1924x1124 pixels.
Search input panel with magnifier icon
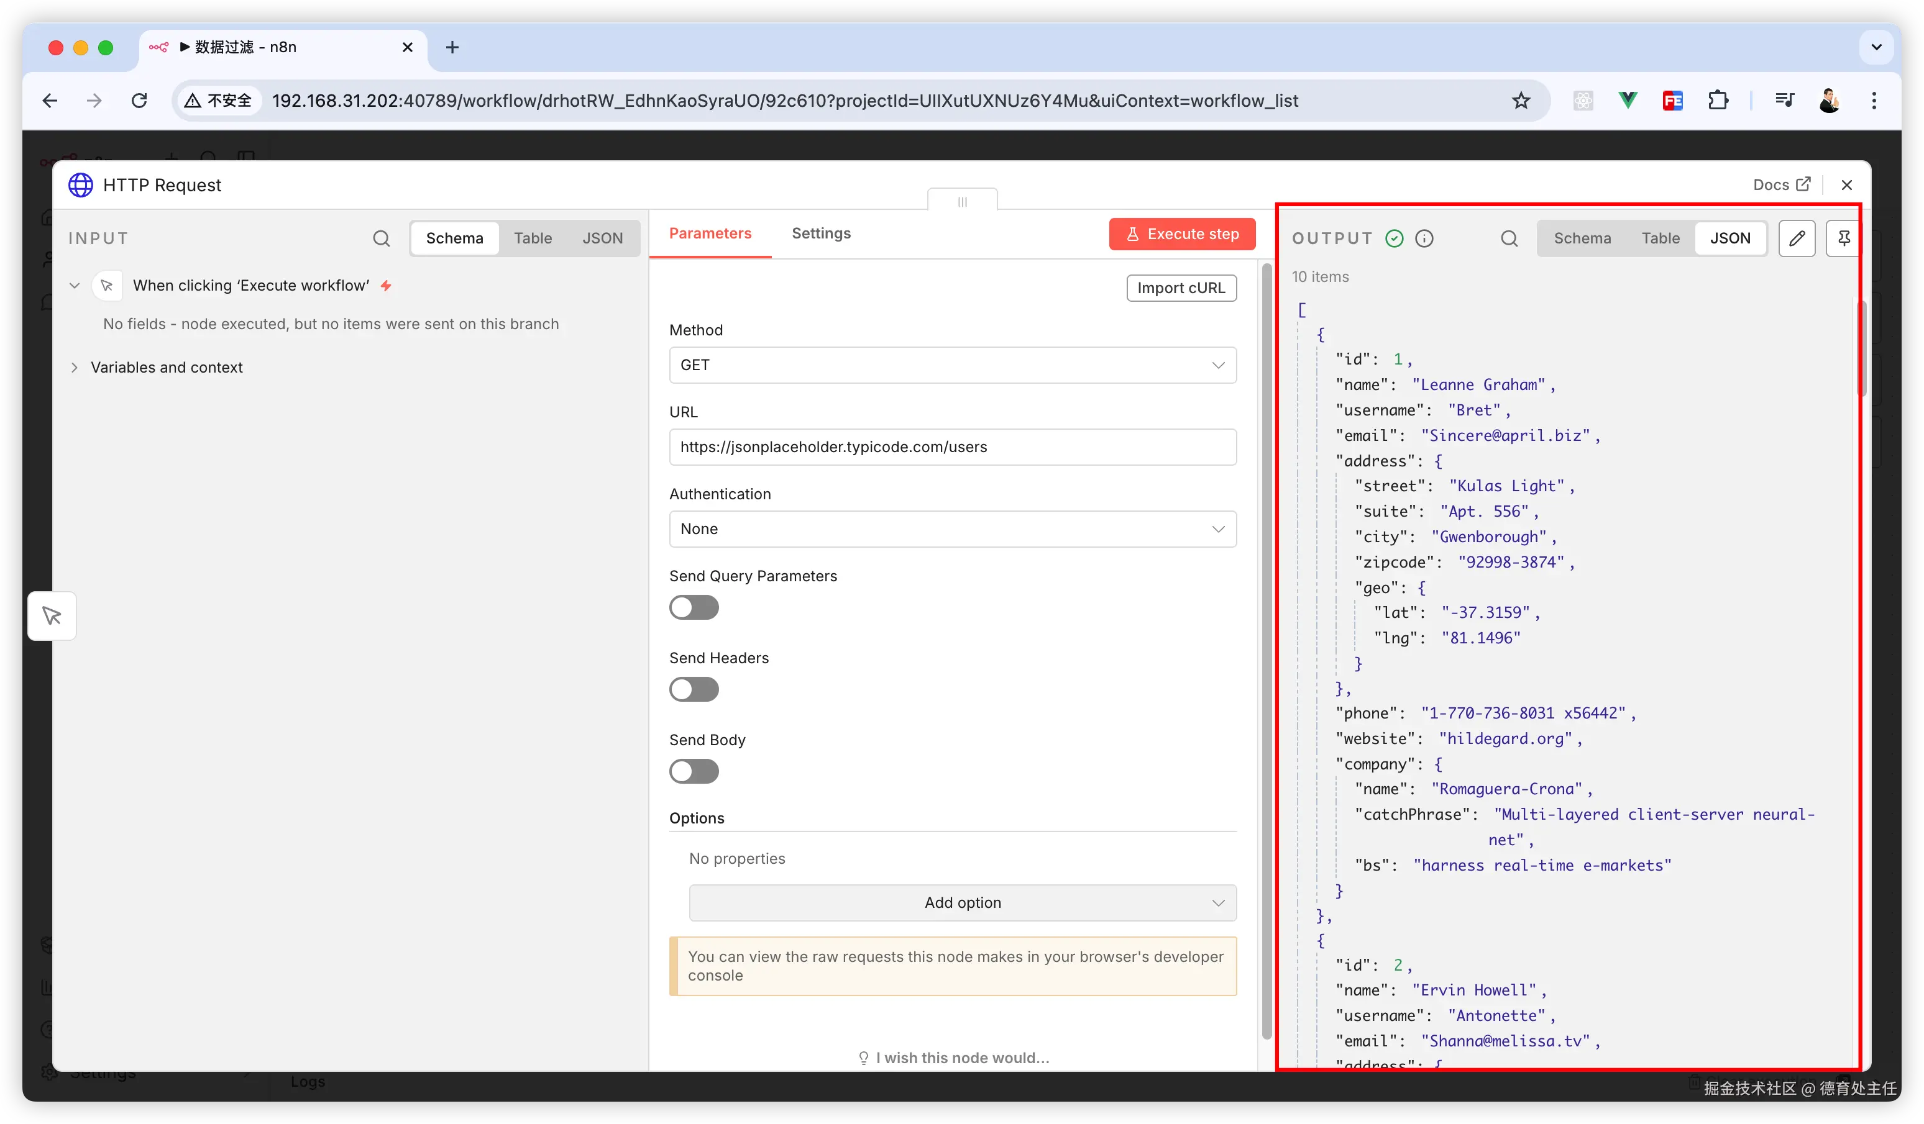click(x=381, y=238)
